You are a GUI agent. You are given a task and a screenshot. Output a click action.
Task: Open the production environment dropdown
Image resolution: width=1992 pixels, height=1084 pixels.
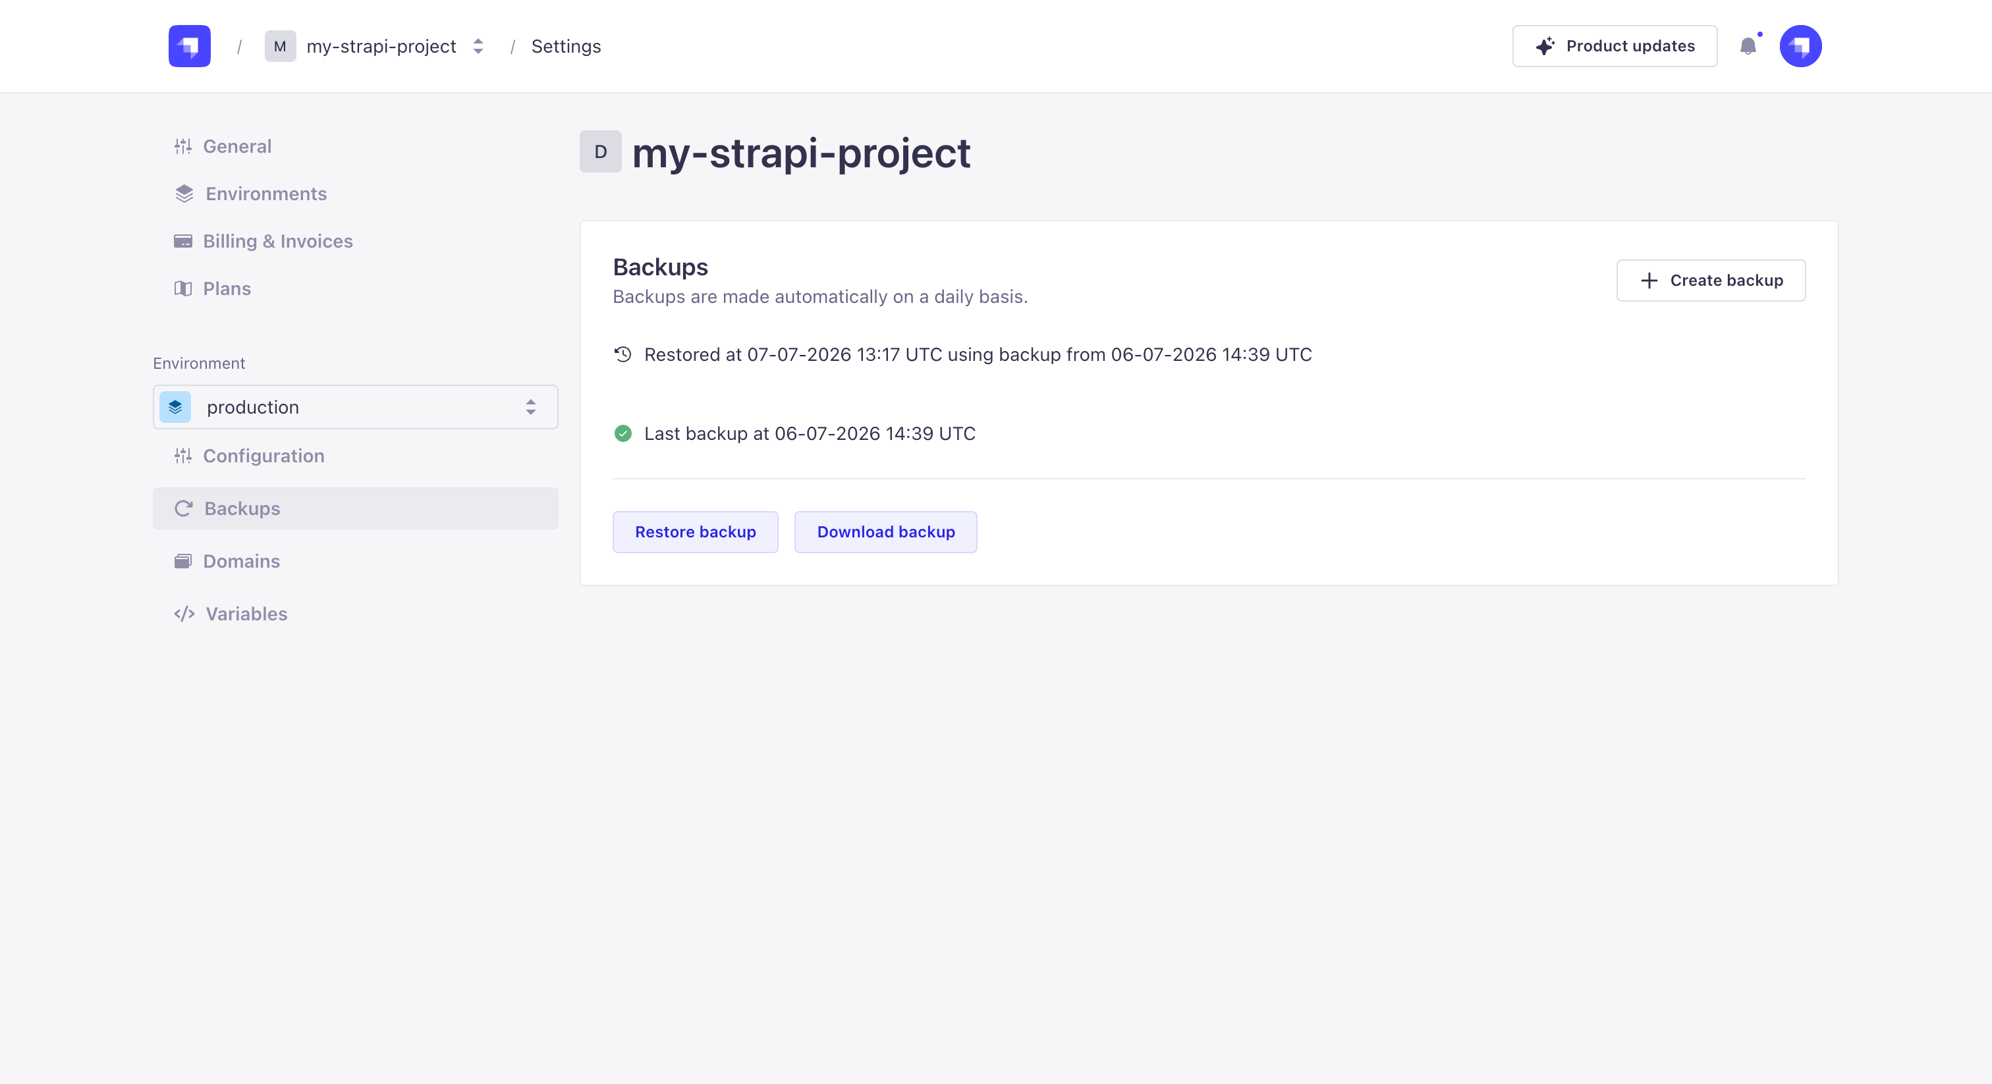pos(355,407)
